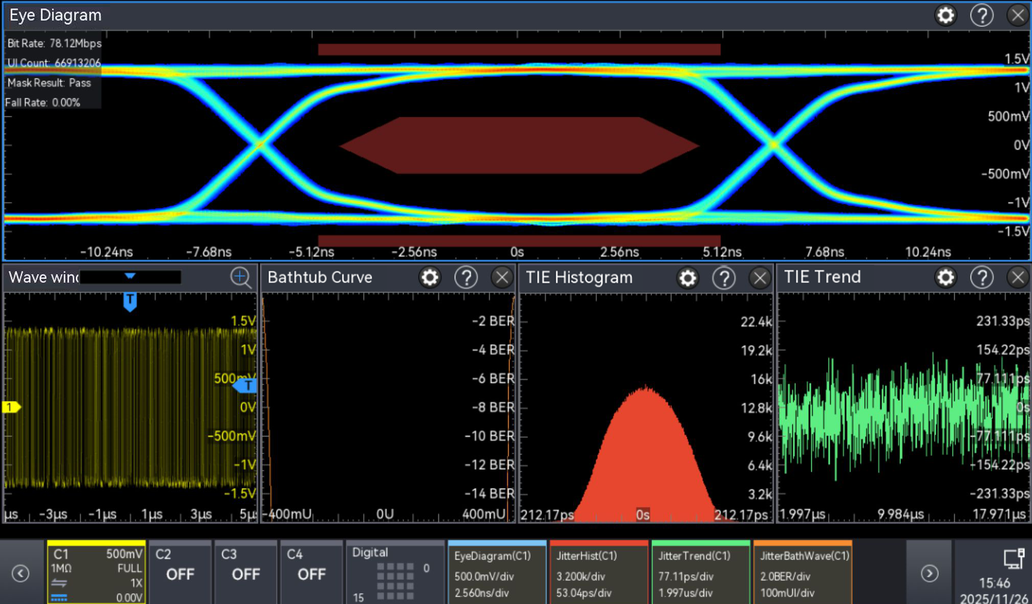Show Bathtub Curve help
Viewport: 1032px width, 604px height.
pos(466,278)
